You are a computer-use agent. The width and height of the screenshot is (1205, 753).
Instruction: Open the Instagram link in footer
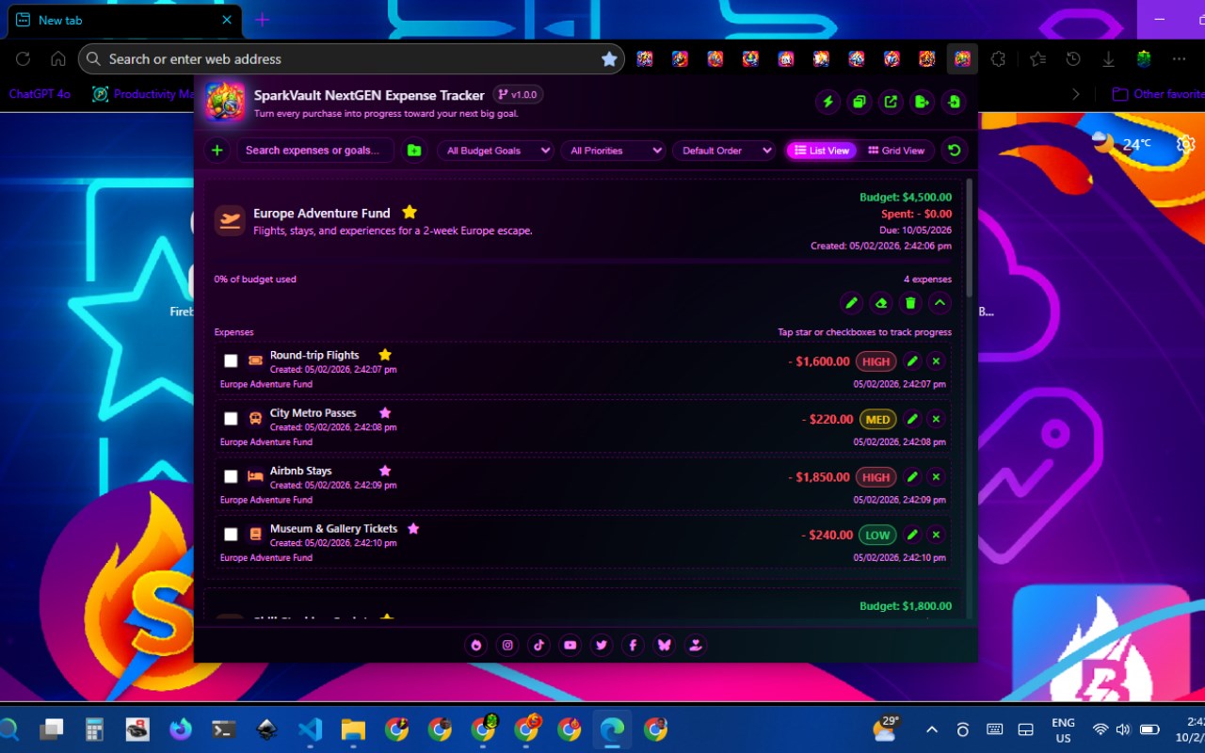coord(507,645)
